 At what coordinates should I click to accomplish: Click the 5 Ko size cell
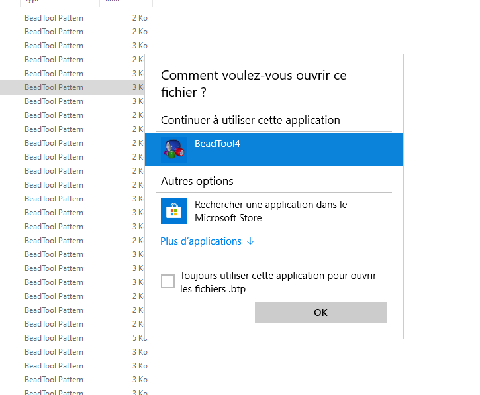tap(140, 338)
